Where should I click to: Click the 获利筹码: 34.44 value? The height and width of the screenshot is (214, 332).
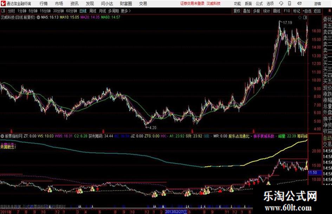100,136
